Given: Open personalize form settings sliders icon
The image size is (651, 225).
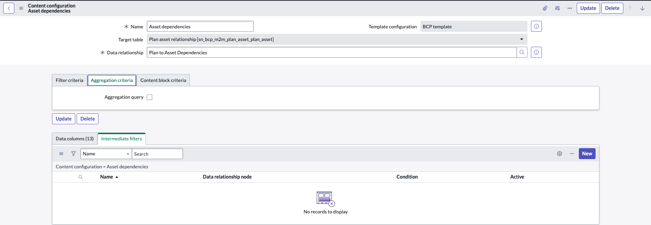Looking at the screenshot, I should click(x=557, y=8).
